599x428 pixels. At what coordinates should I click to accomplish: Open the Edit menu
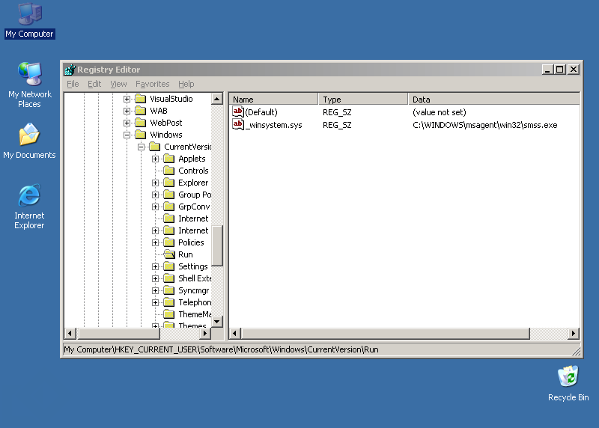point(94,84)
